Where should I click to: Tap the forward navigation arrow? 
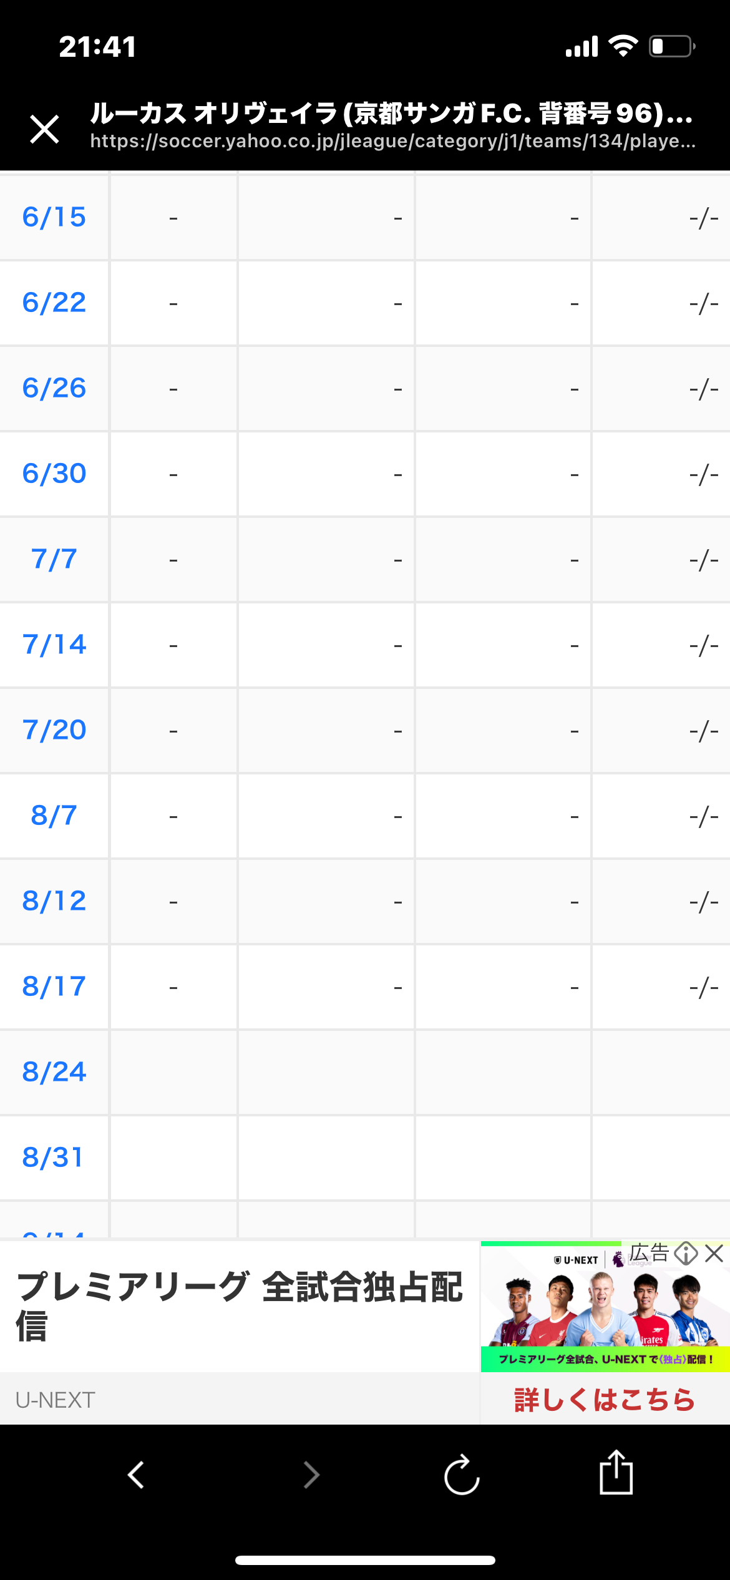click(x=311, y=1475)
